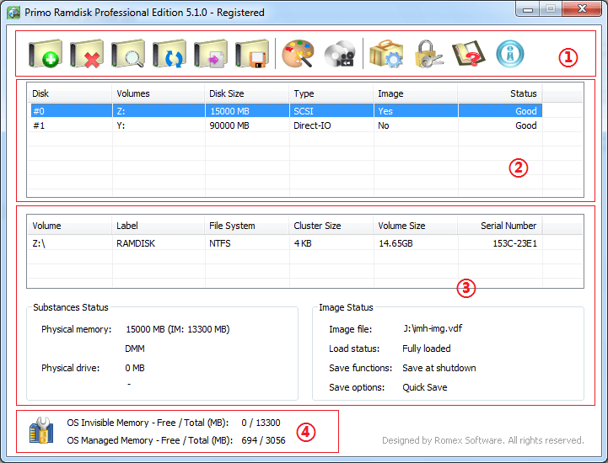Click the Label column header

click(x=159, y=226)
